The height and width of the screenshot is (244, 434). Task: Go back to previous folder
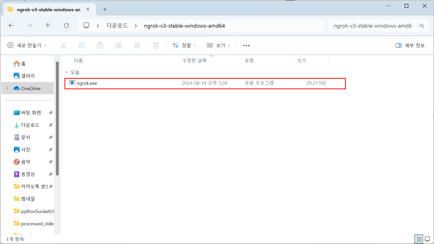11,26
